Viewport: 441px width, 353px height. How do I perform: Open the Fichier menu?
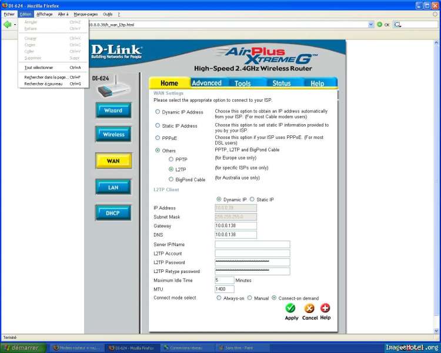click(9, 14)
